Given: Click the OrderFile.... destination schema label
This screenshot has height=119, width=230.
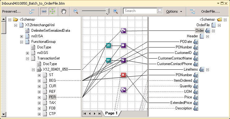Looking at the screenshot, I should (x=210, y=11).
